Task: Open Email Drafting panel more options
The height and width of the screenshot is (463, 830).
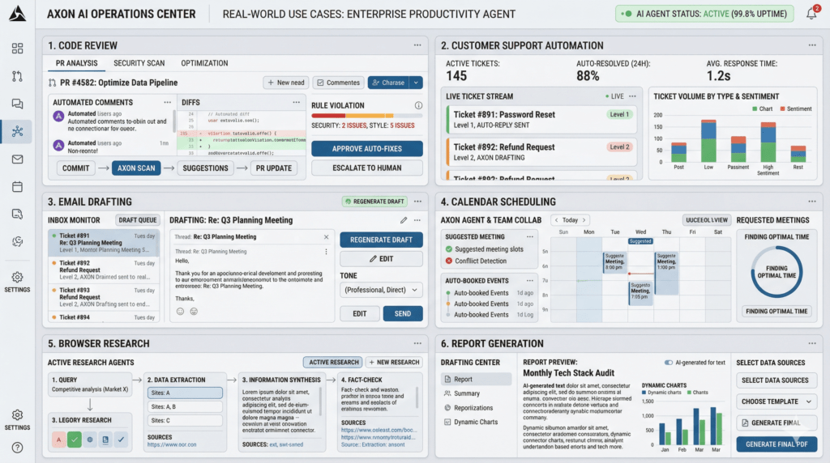Action: click(417, 202)
